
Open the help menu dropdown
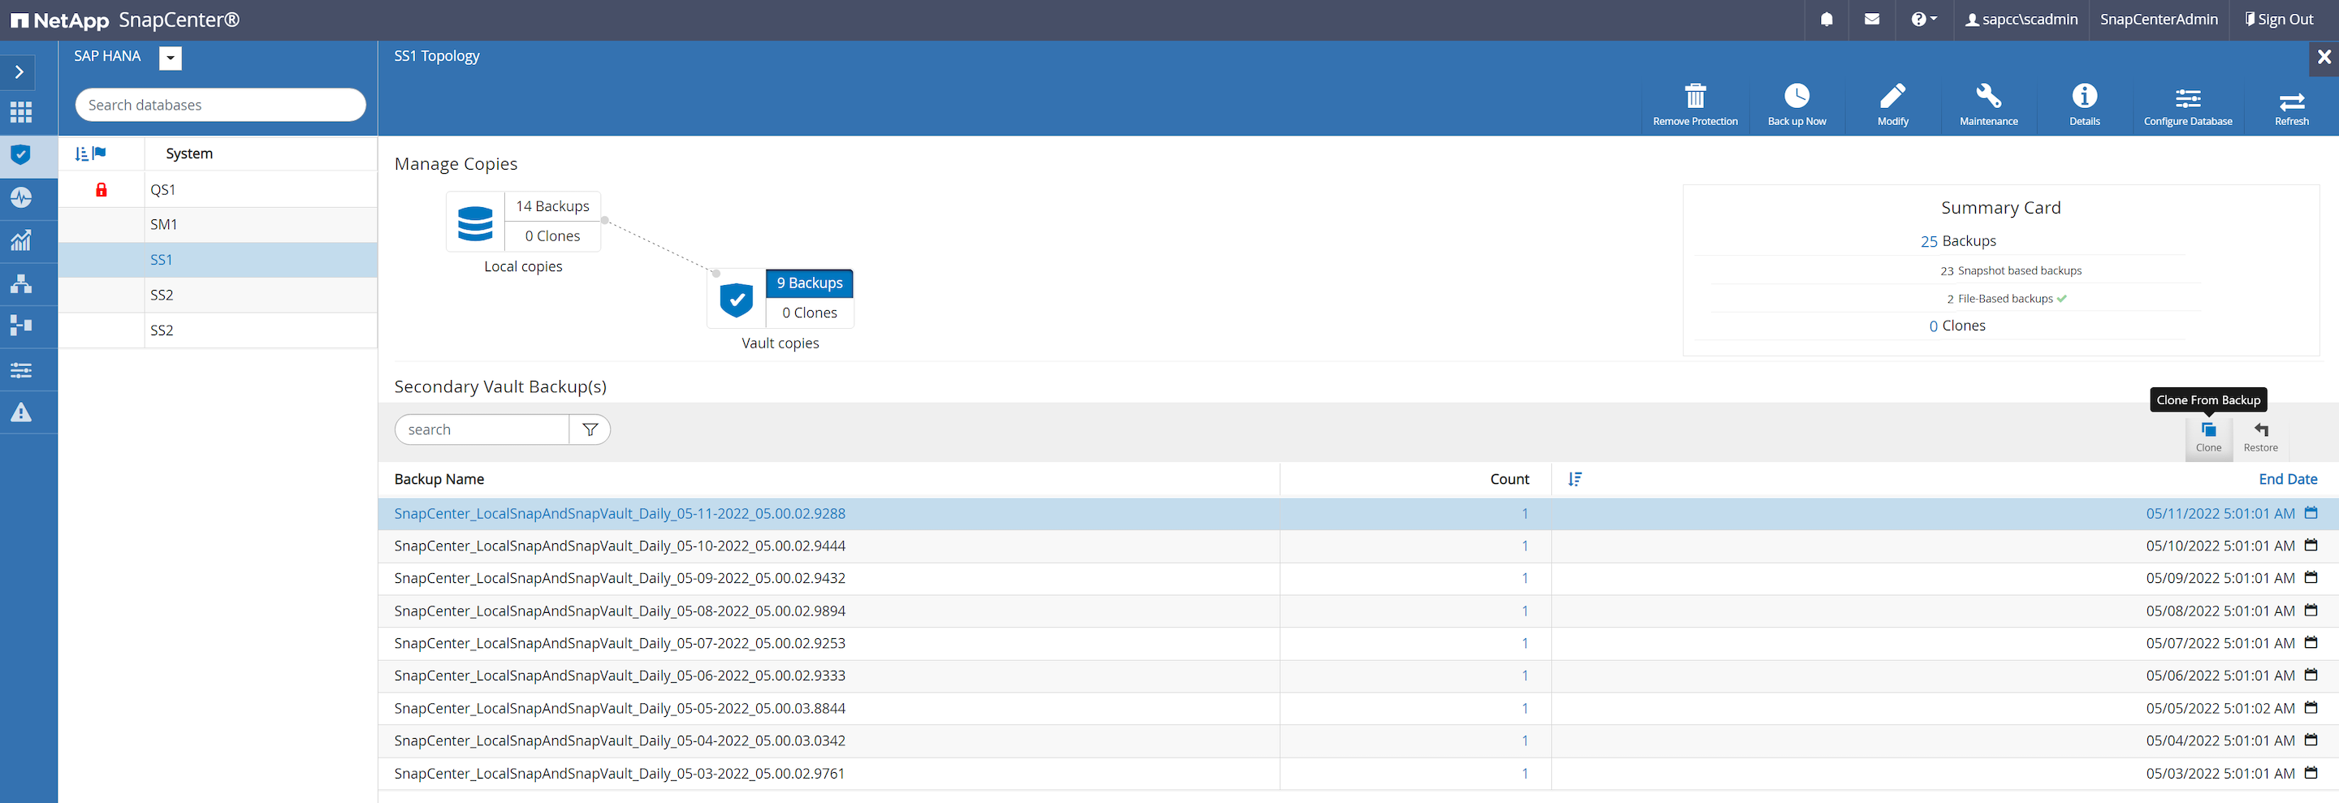point(1922,19)
